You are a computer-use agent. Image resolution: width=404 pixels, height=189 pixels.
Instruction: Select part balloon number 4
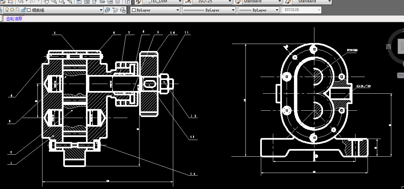click(11, 96)
